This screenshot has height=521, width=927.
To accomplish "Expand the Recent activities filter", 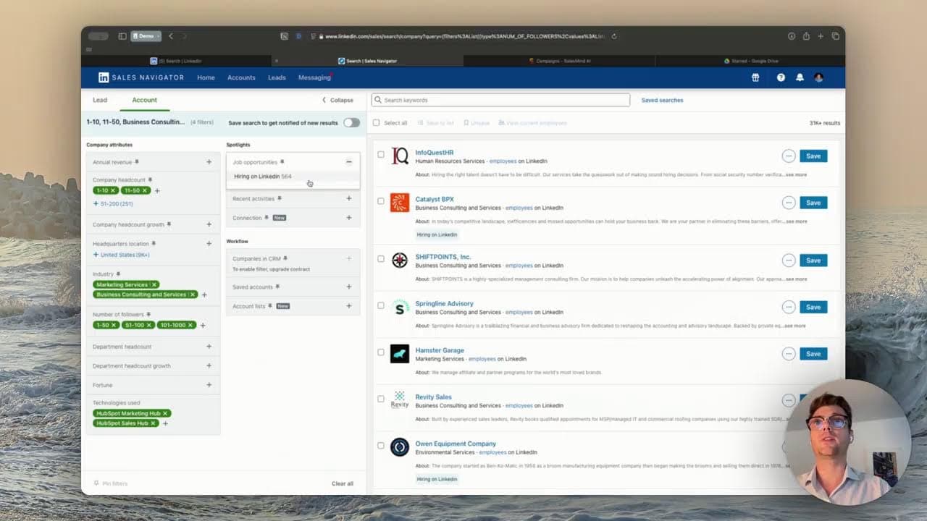I will (348, 198).
